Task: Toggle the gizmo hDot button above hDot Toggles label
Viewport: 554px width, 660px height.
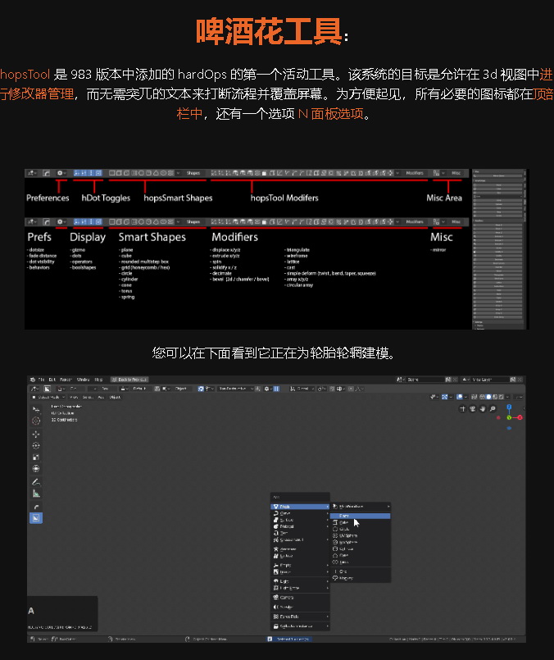Action: [76, 173]
